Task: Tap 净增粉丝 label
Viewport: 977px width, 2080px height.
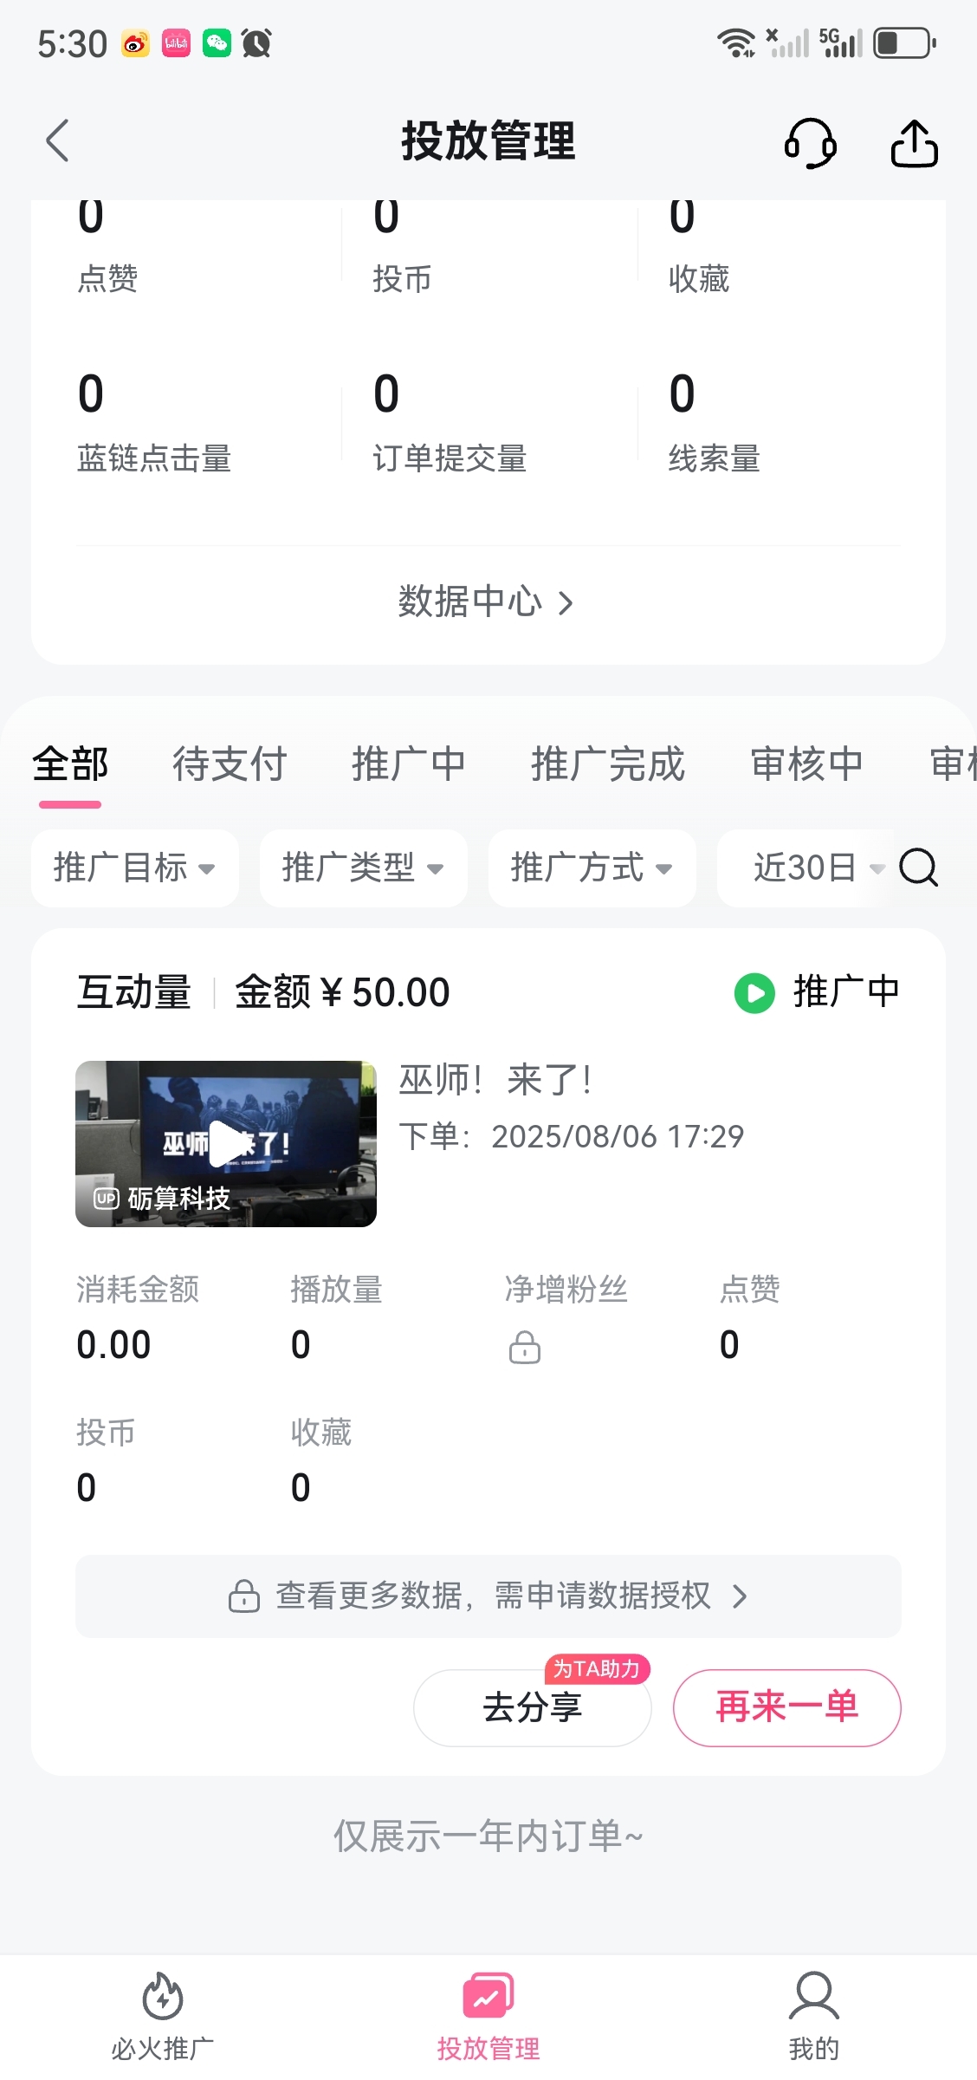Action: coord(566,1290)
